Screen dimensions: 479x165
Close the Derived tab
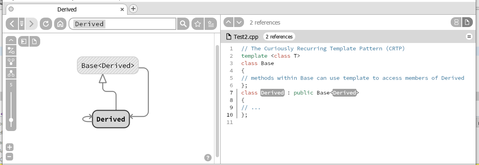122,9
